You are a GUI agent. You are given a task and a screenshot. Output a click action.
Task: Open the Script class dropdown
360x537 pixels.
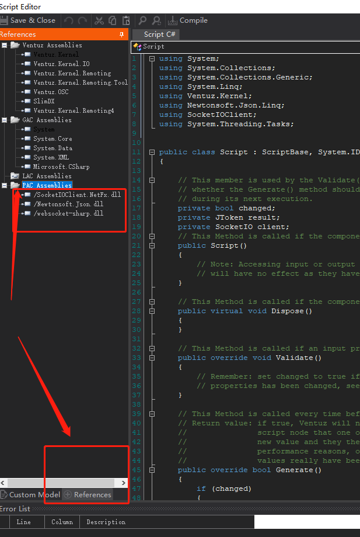coord(246,47)
